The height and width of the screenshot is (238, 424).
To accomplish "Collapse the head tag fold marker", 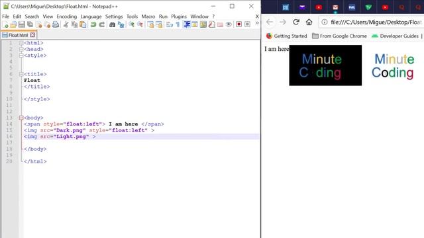I will [x=21, y=49].
